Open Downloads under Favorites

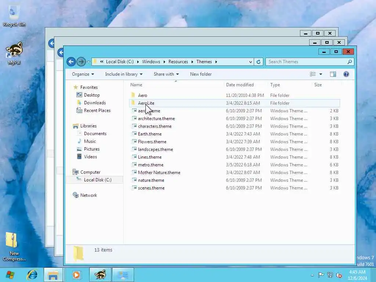pyautogui.click(x=95, y=103)
